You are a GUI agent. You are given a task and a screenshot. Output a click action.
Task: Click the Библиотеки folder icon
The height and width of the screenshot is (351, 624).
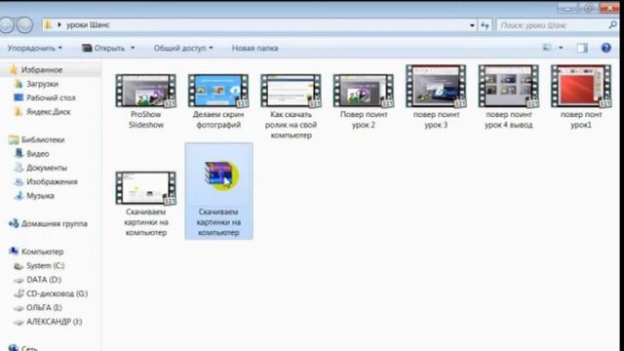point(14,139)
